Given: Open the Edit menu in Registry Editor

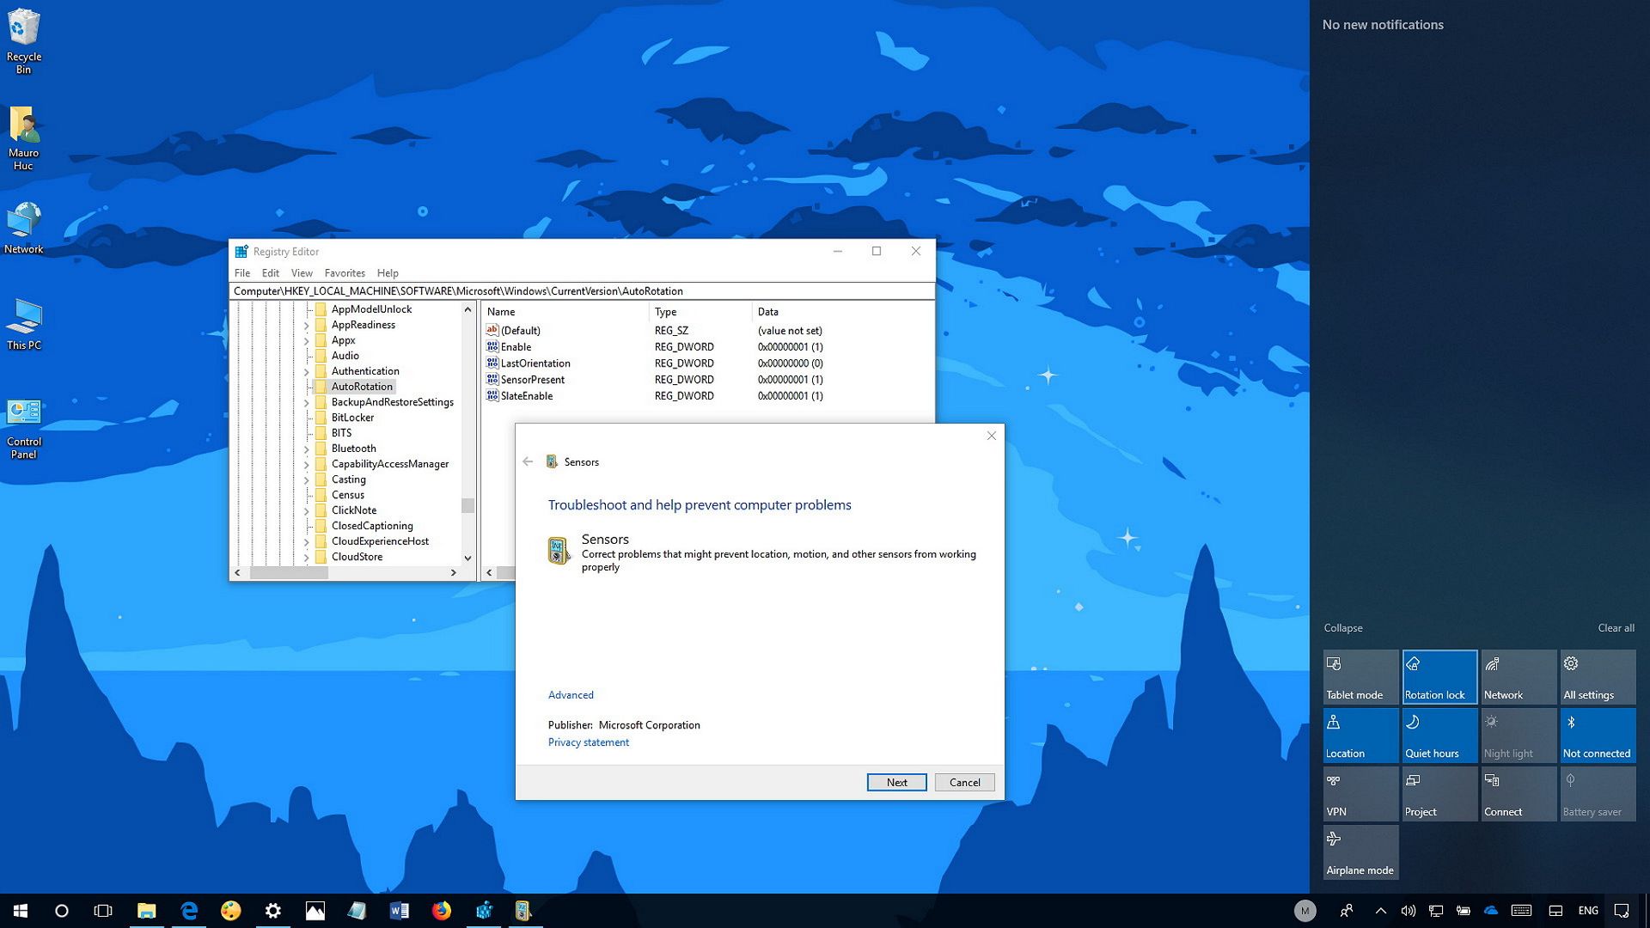Looking at the screenshot, I should point(270,272).
